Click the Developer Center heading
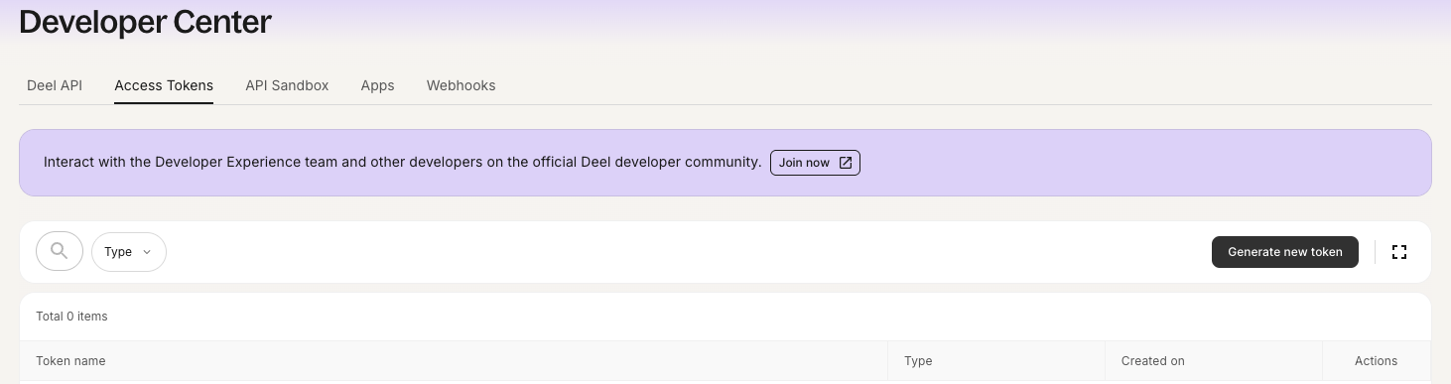 (145, 21)
